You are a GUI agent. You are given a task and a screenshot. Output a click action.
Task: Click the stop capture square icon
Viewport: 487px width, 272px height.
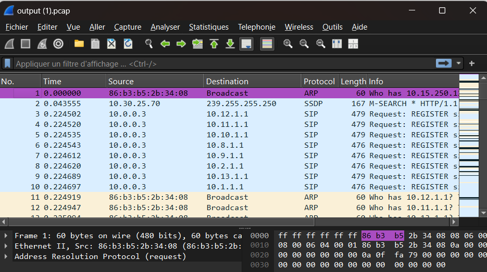(26, 44)
